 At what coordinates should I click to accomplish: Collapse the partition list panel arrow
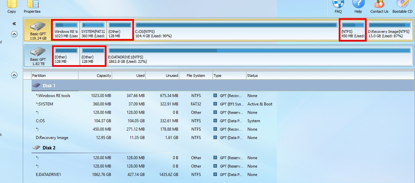pos(14,75)
